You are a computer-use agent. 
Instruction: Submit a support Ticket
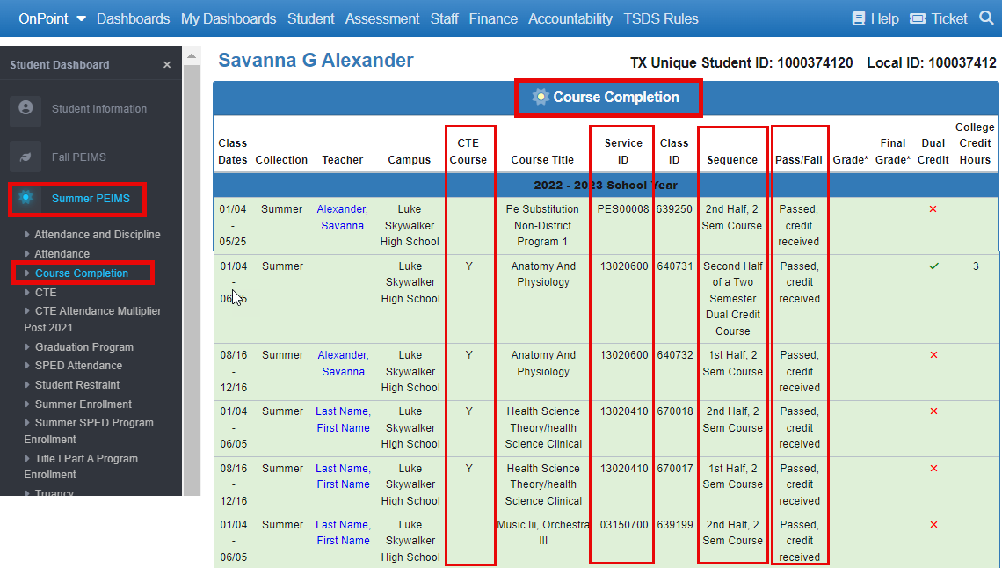point(938,18)
